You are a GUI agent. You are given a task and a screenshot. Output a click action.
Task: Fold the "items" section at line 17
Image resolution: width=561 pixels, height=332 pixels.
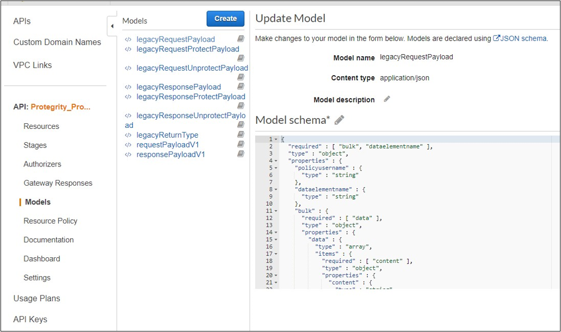click(x=276, y=254)
